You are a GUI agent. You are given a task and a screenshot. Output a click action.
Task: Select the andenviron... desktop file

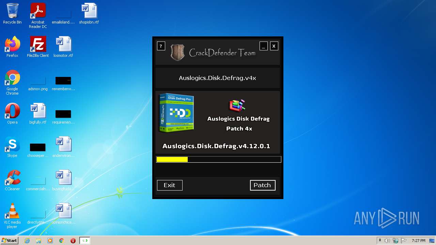point(63,147)
